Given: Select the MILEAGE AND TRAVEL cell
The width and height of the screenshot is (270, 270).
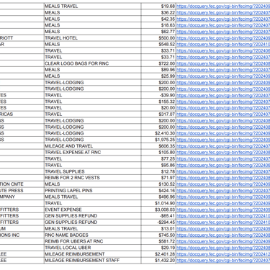Looking at the screenshot, I should click(x=93, y=146).
